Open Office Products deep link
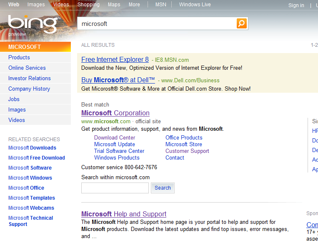 click(184, 137)
